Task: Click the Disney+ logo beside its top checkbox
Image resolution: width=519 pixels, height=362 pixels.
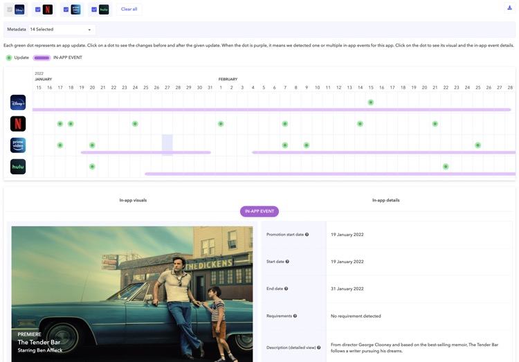Action: point(19,10)
